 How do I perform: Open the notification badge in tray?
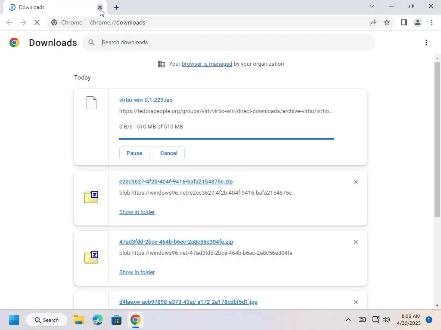pos(429,320)
